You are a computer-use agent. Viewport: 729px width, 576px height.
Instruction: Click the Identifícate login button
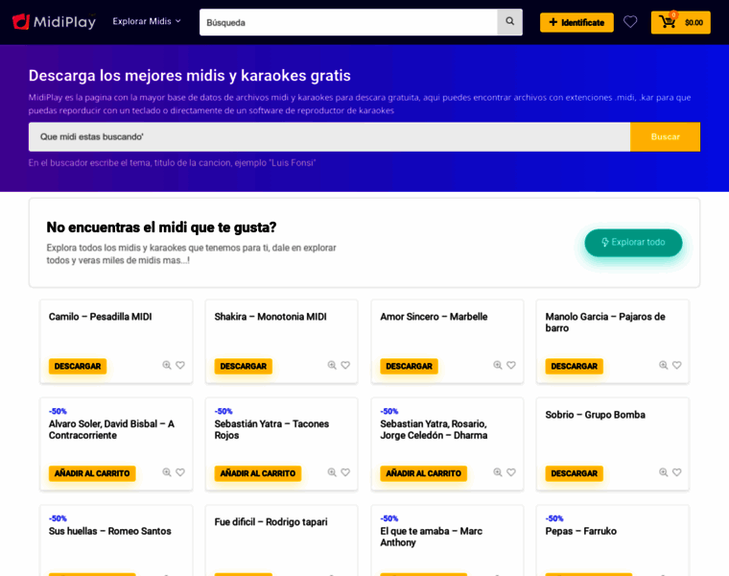pyautogui.click(x=576, y=22)
